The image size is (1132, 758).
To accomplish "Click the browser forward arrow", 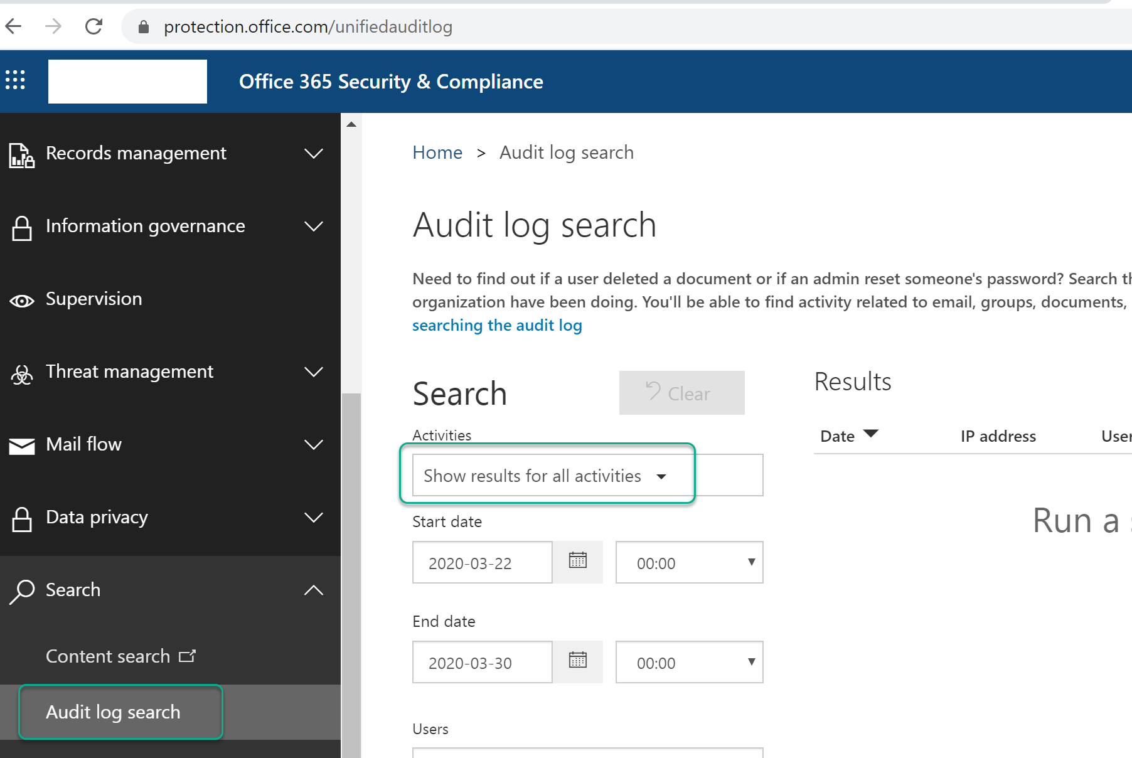I will point(53,26).
